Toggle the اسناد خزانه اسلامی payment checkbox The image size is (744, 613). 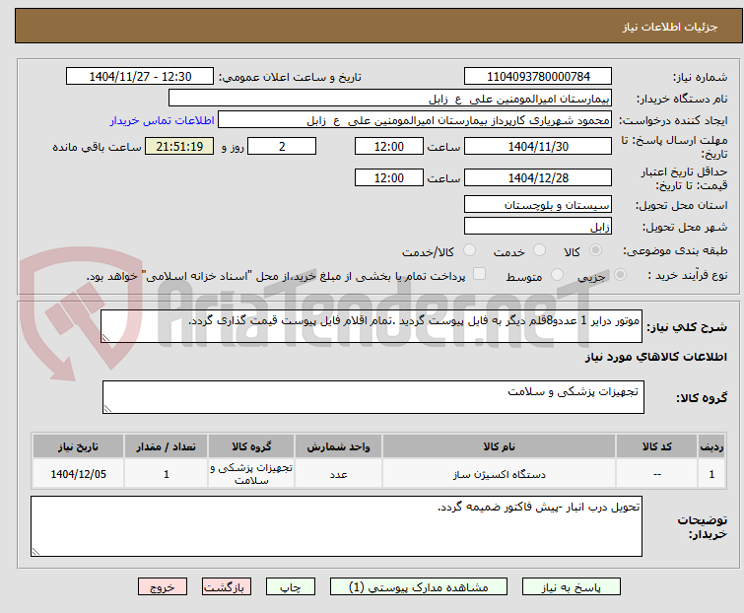480,274
